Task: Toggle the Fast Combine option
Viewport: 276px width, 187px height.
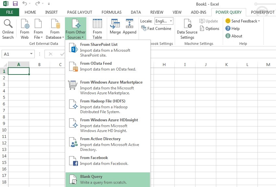Action: [156, 29]
